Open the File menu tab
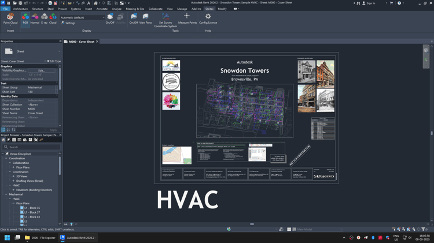 pyautogui.click(x=5, y=9)
